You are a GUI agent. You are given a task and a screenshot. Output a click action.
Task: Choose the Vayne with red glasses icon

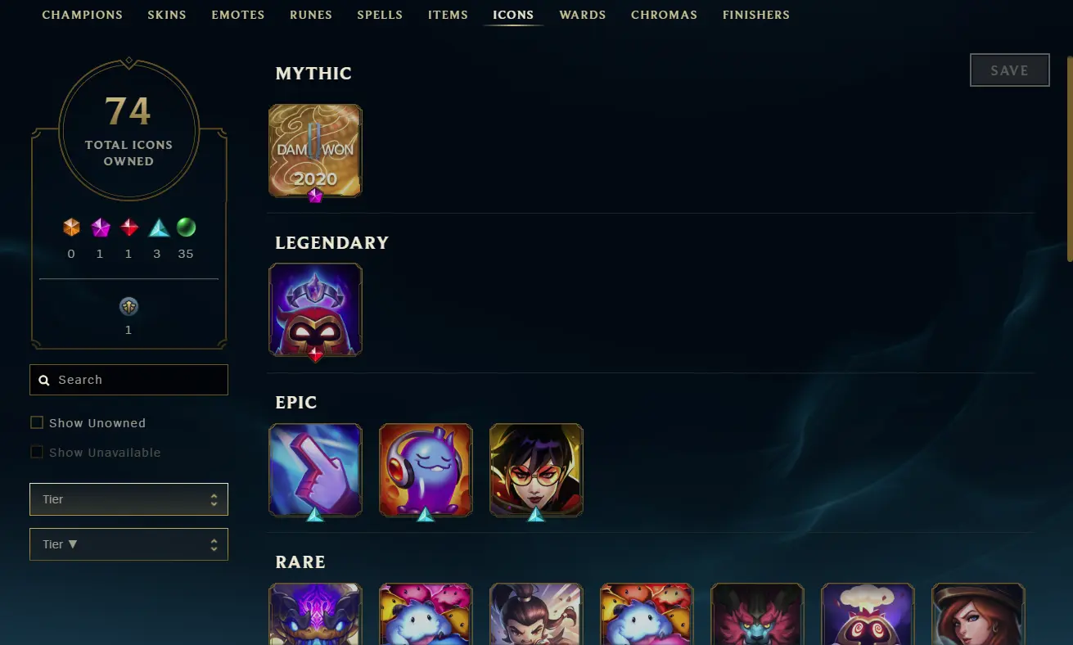(536, 470)
